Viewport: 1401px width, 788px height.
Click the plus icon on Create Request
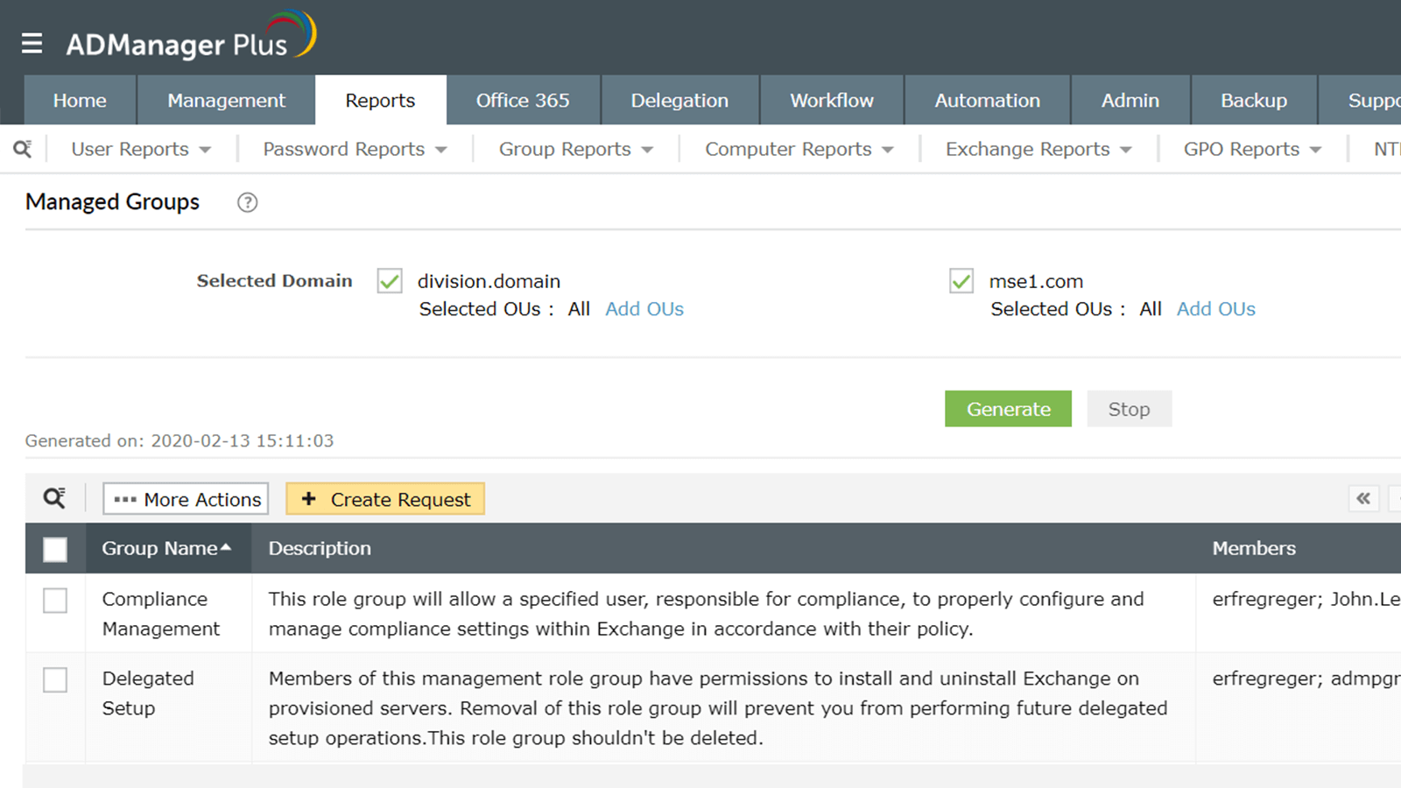point(308,499)
